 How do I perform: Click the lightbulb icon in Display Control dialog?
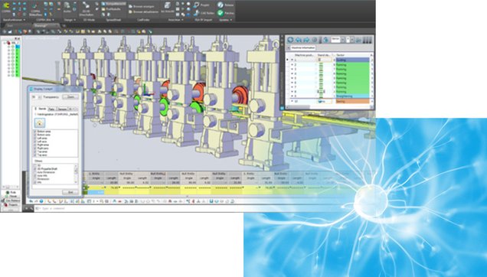[40, 123]
